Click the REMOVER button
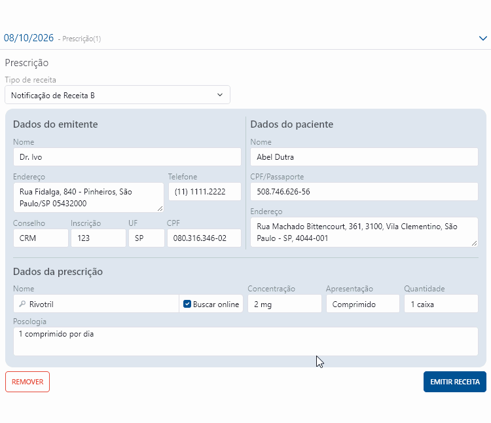491x423 pixels. [x=27, y=382]
